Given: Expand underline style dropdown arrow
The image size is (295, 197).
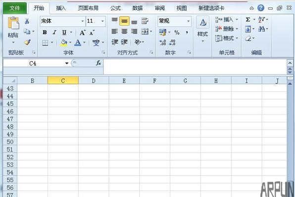Looking at the screenshot, I should pos(71,32).
